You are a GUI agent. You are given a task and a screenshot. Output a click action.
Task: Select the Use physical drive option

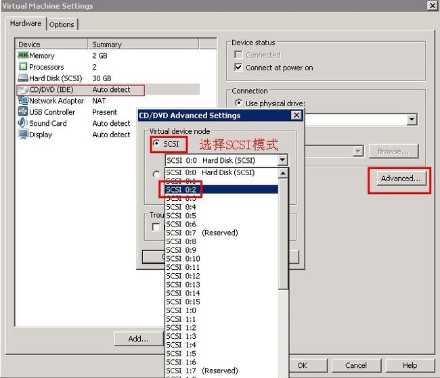(x=238, y=103)
